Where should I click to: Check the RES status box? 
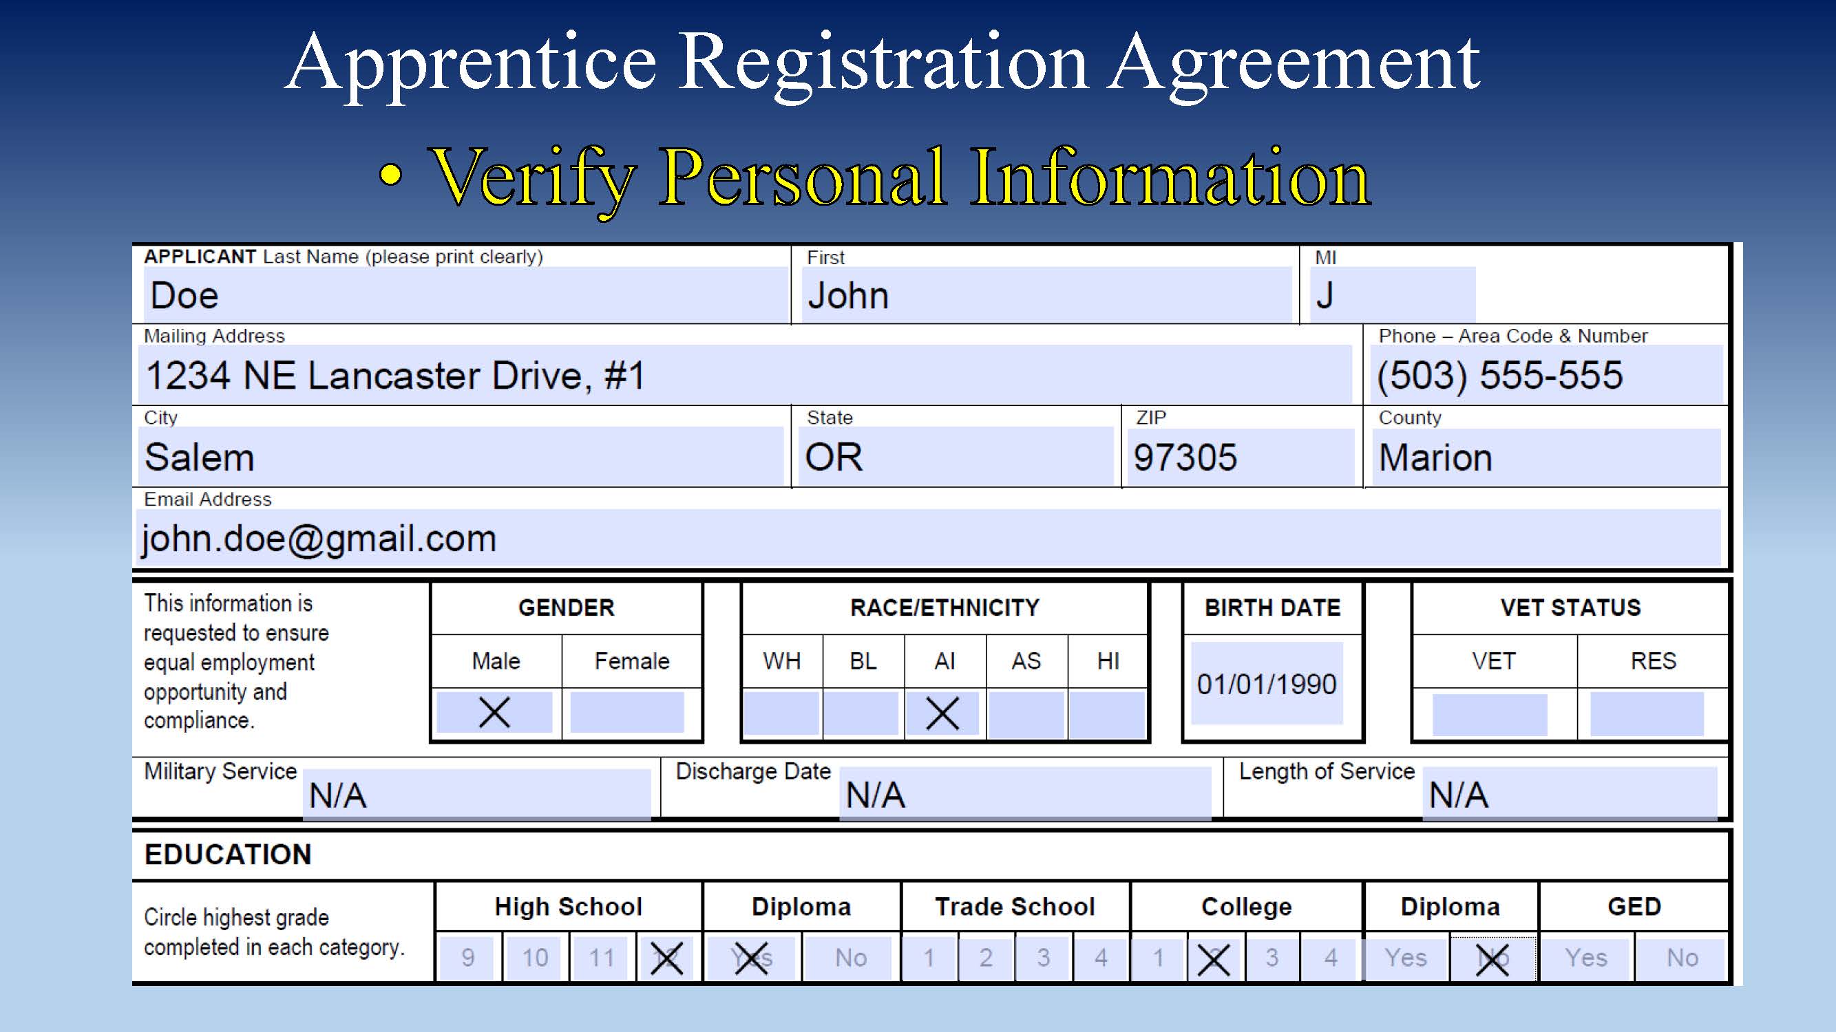point(1647,714)
